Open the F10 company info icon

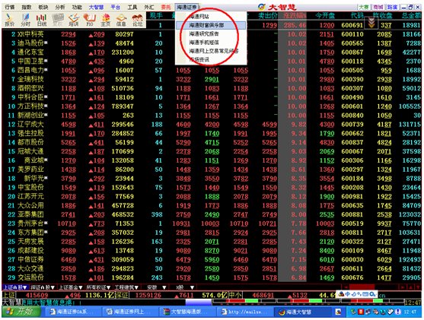[90, 20]
